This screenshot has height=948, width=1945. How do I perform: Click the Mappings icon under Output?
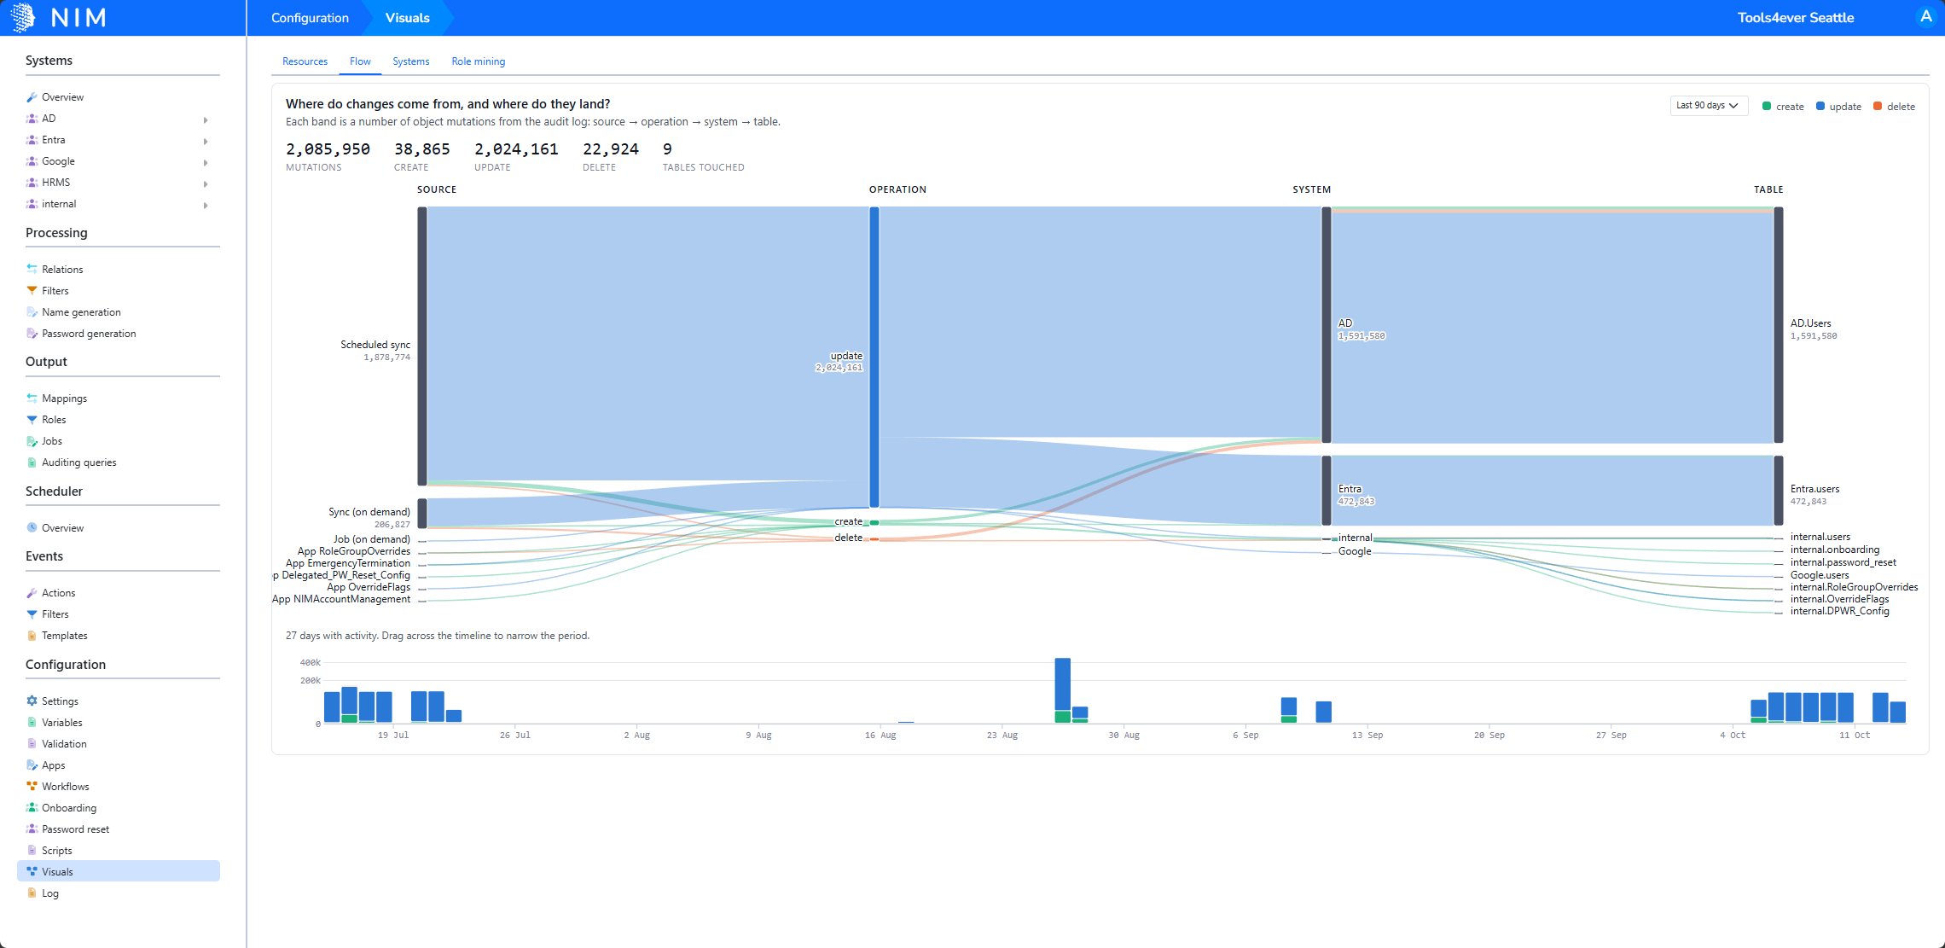coord(32,398)
